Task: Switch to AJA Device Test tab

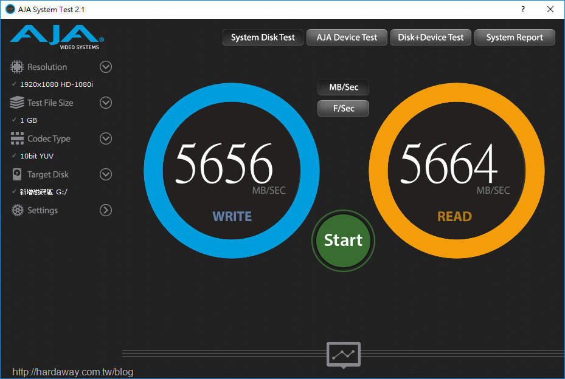Action: pyautogui.click(x=347, y=38)
